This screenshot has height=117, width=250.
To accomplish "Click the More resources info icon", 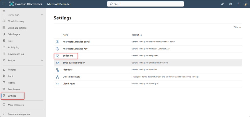I will 4,105.
